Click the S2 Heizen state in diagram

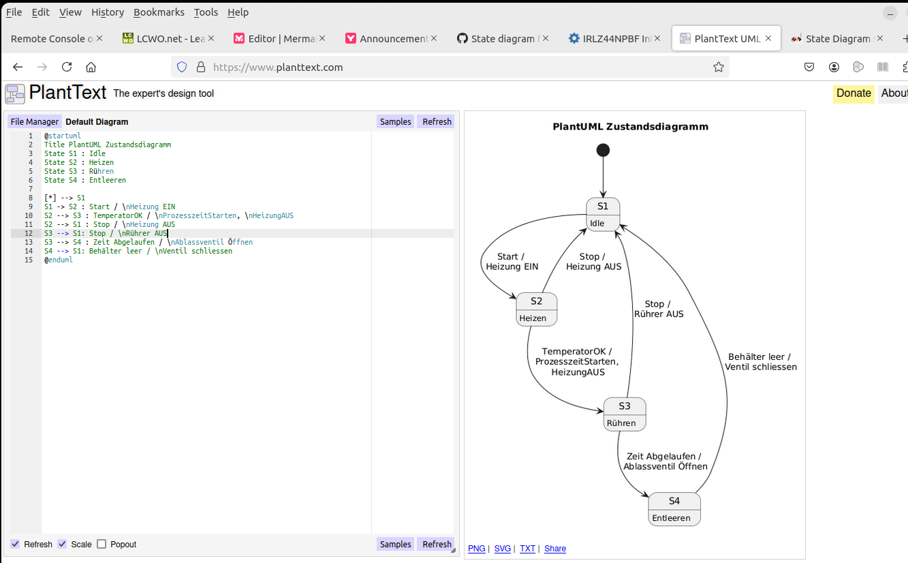(536, 309)
